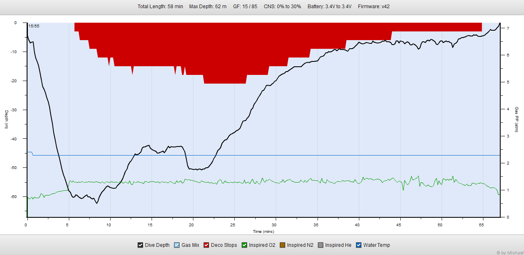Disable the Inspired O2 checkbox
This screenshot has height=255, width=524.
click(x=245, y=245)
